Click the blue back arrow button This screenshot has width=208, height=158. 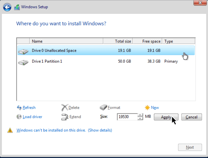point(7,7)
